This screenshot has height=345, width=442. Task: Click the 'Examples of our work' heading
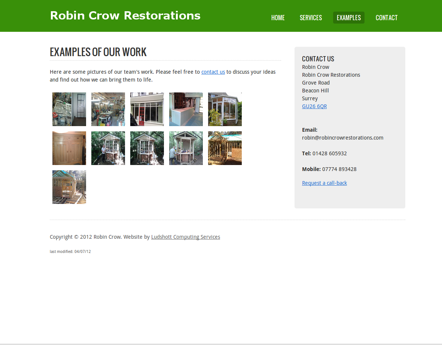click(x=98, y=52)
